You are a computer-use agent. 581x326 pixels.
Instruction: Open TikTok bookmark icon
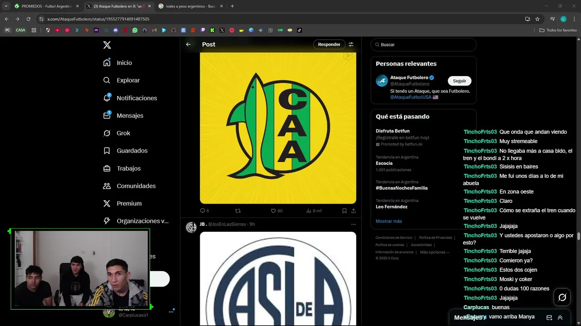point(300,30)
